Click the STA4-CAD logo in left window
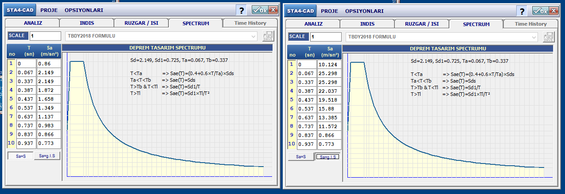The width and height of the screenshot is (565, 194). (19, 10)
